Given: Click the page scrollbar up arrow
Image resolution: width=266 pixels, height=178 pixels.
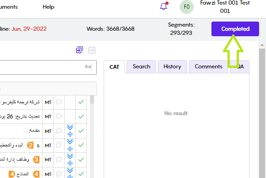Looking at the screenshot, I should [262, 45].
